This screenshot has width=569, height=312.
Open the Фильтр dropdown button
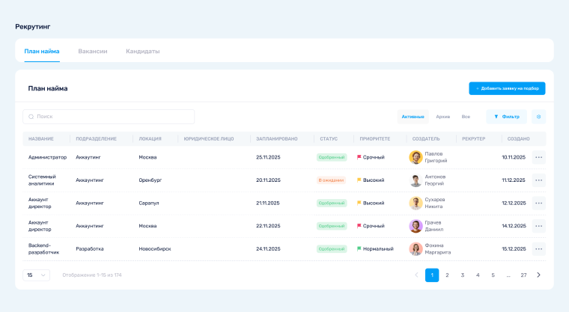pos(507,117)
